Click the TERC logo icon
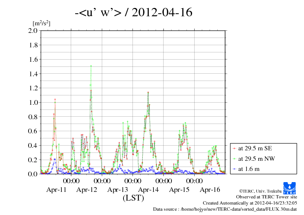 290,188
